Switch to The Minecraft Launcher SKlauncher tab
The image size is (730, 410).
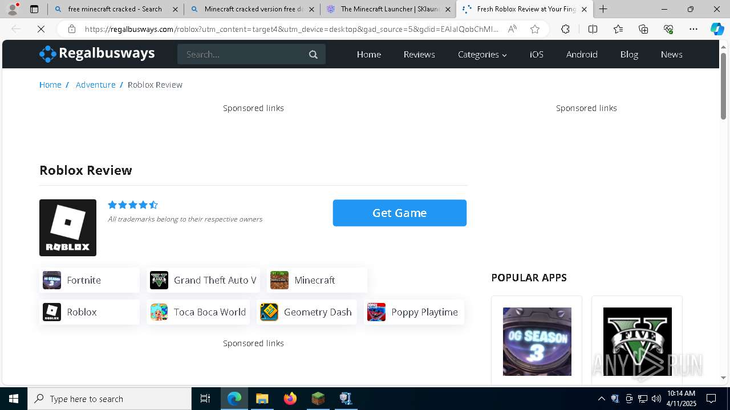pos(388,9)
